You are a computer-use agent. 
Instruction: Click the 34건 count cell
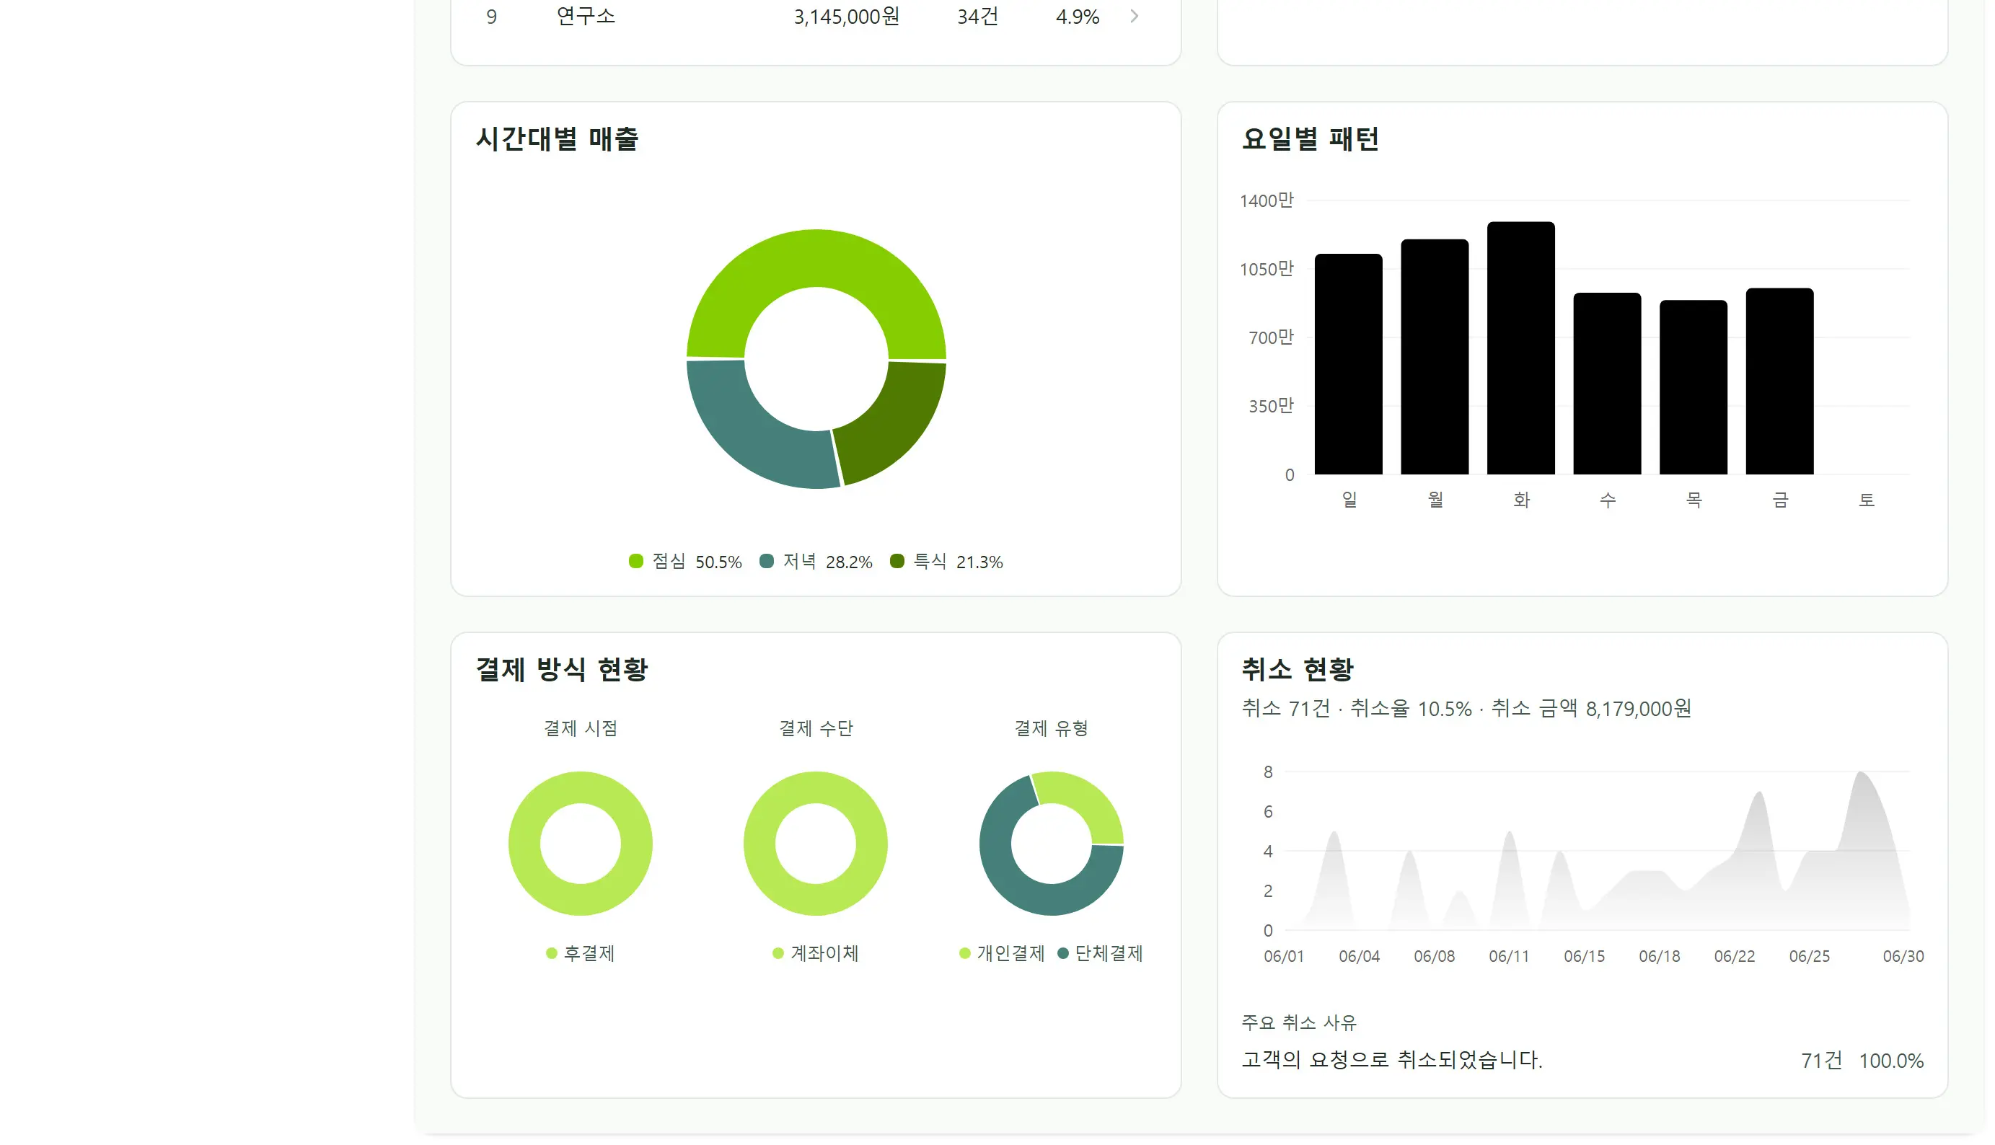click(x=978, y=17)
